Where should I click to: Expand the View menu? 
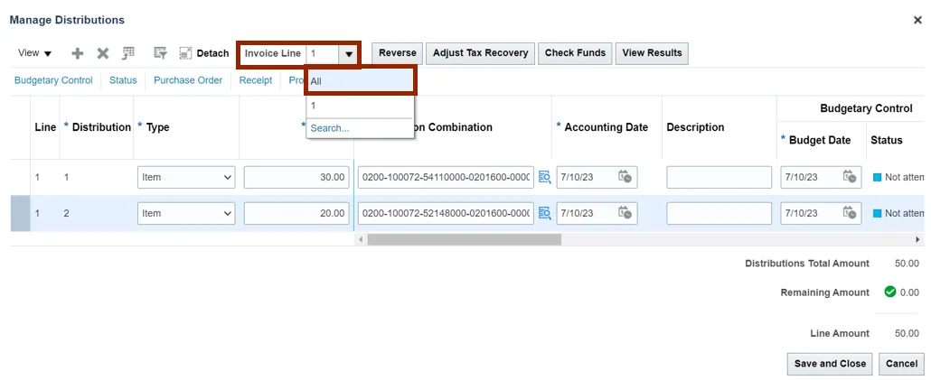pyautogui.click(x=35, y=53)
